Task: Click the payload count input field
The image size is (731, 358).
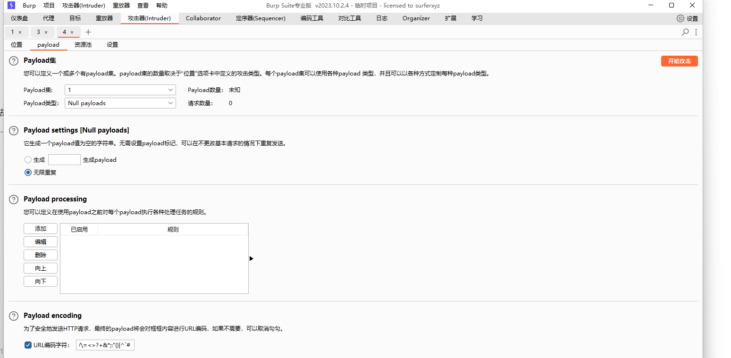Action: tap(64, 160)
